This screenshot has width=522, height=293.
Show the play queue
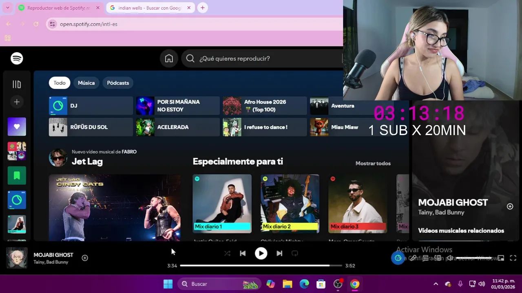pyautogui.click(x=425, y=258)
